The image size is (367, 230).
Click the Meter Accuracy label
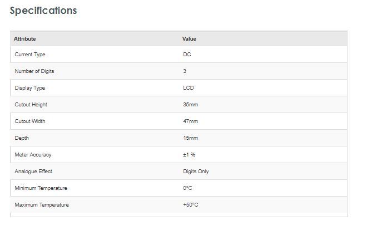(x=33, y=155)
